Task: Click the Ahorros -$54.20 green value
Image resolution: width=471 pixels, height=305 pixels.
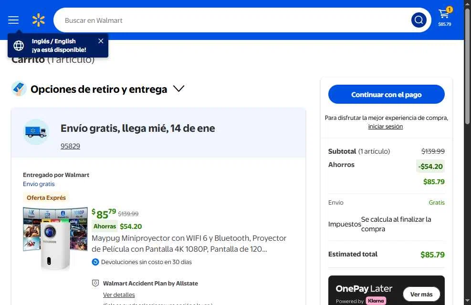Action: 430,166
